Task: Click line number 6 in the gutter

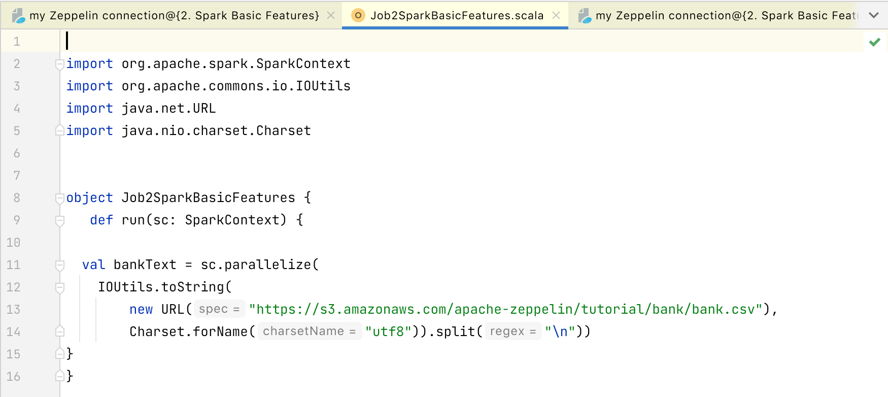Action: pos(17,153)
